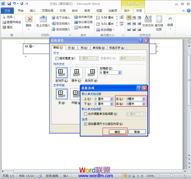Click Cancel (取消) button in 表格选项

click(x=137, y=132)
